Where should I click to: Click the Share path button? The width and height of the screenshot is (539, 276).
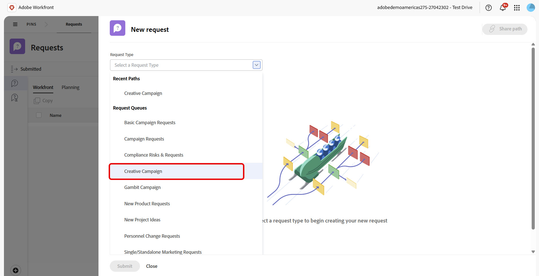(x=505, y=29)
